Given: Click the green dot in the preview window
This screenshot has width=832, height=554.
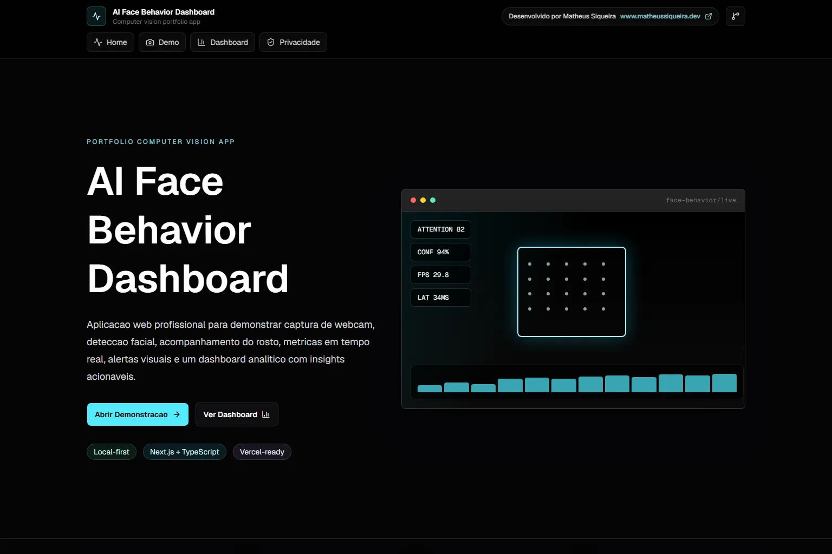Looking at the screenshot, I should point(433,200).
